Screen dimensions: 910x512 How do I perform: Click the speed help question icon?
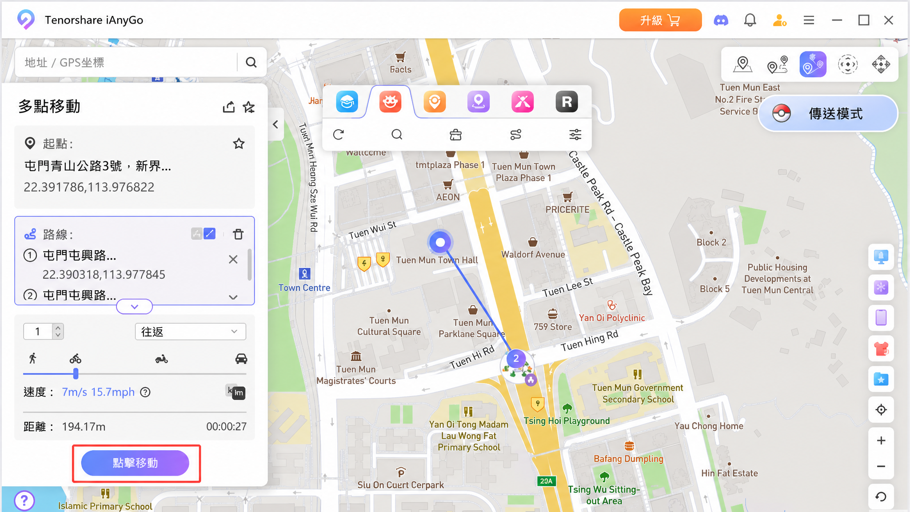tap(145, 392)
